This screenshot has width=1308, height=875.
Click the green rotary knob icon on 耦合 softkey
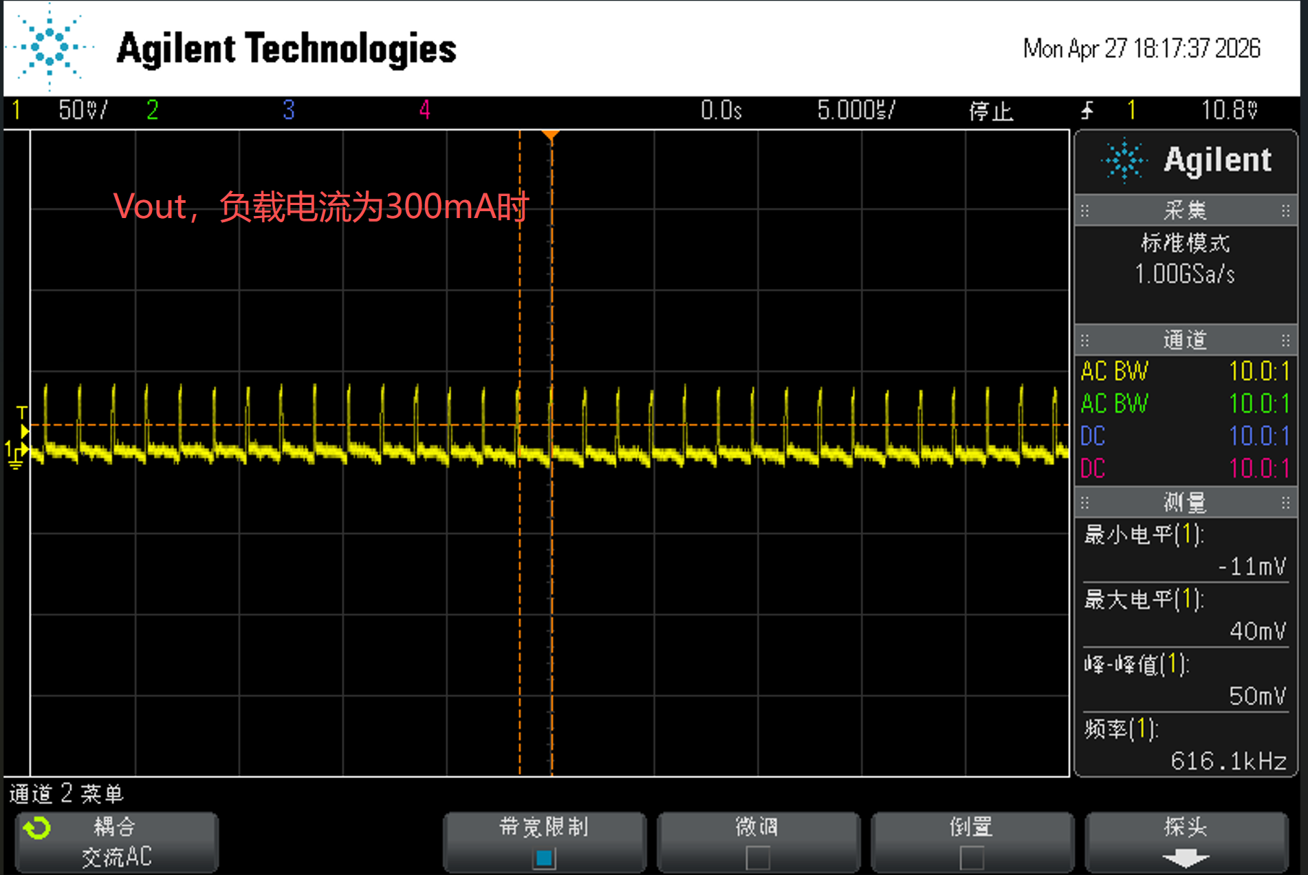coord(37,828)
